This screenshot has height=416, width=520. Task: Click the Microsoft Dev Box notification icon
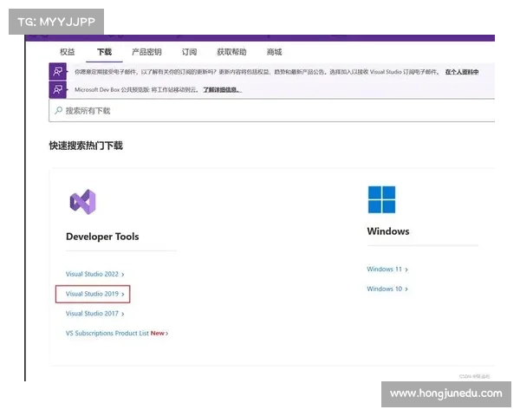[x=58, y=89]
